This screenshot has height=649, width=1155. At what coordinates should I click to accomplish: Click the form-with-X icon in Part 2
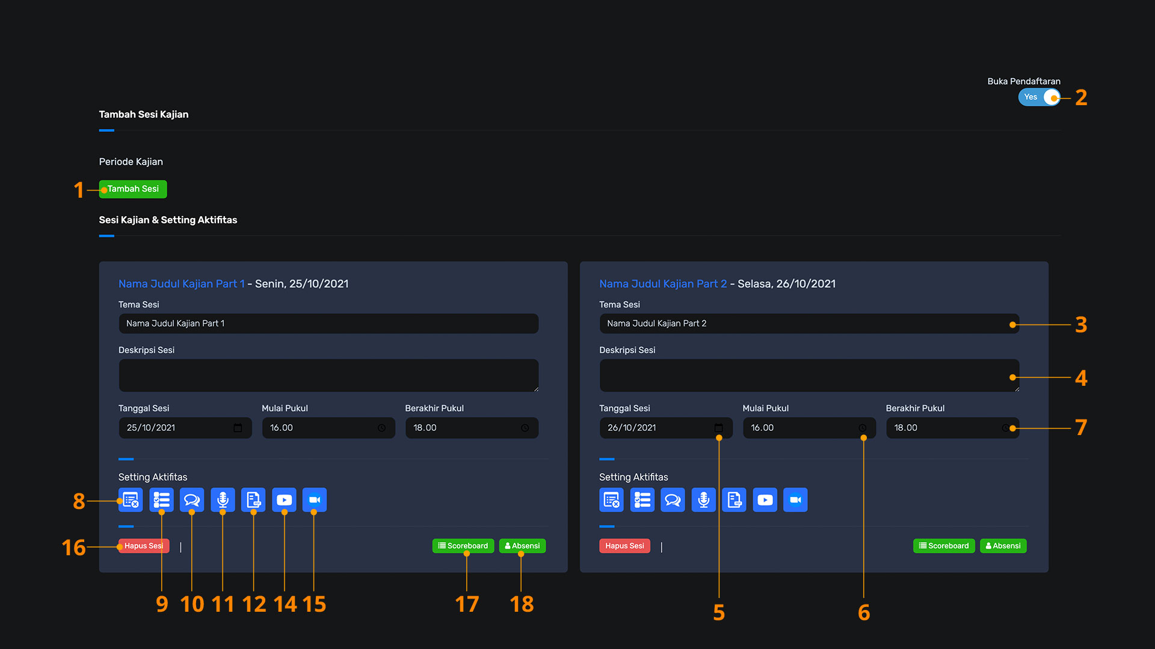click(x=611, y=500)
